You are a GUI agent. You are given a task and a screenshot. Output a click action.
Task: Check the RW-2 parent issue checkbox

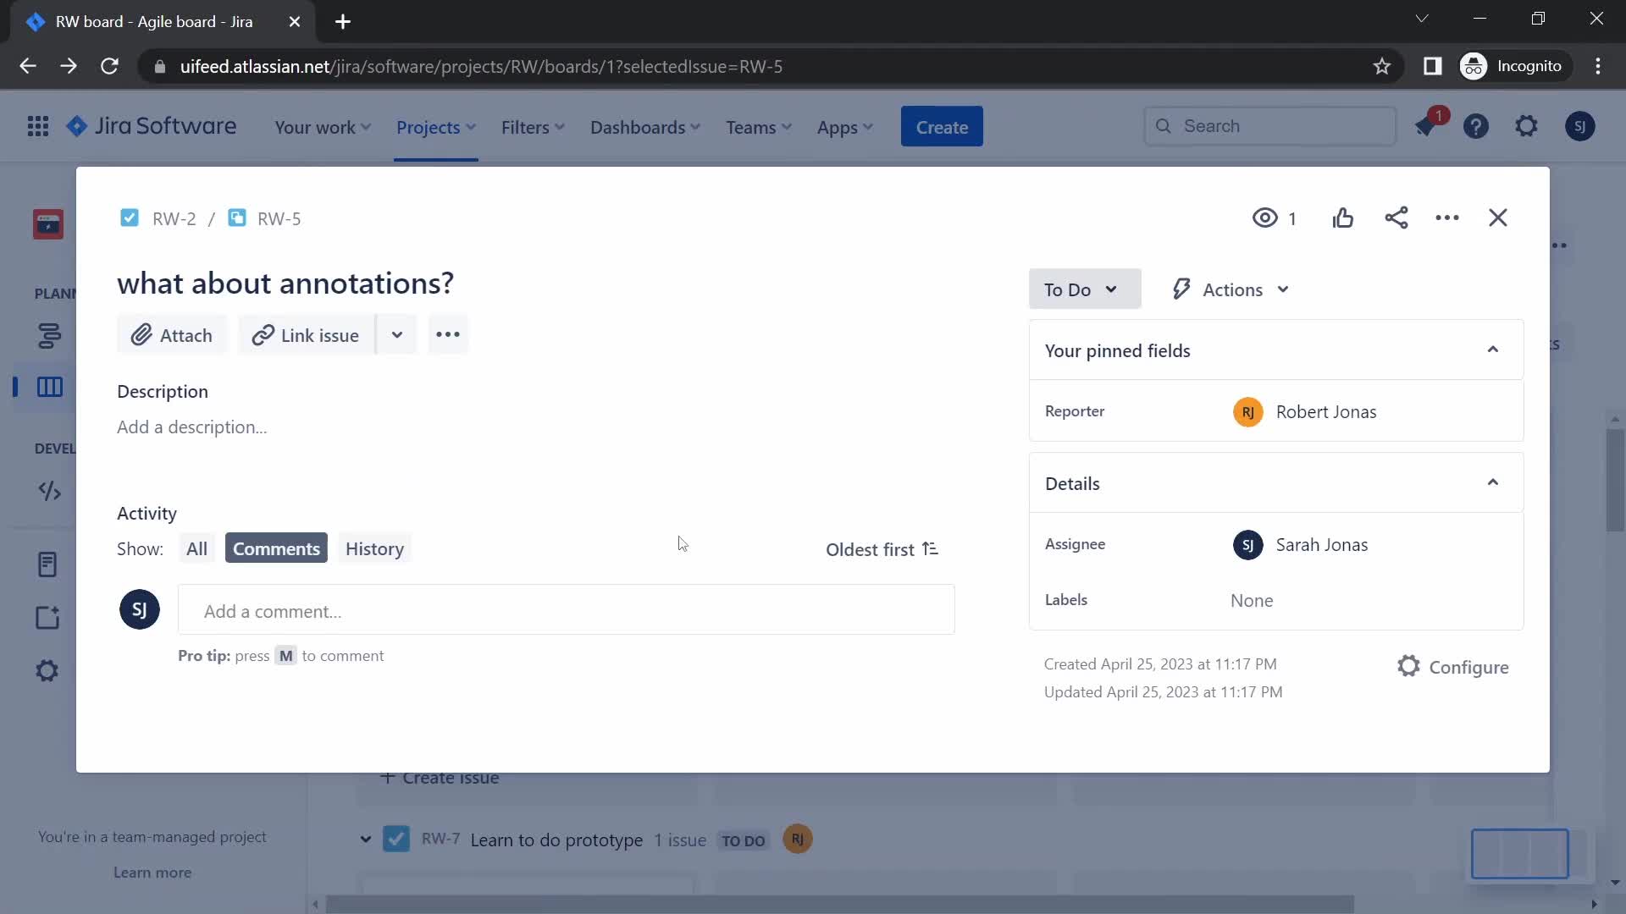pos(129,217)
